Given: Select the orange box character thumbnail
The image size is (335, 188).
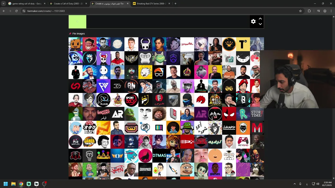Looking at the screenshot, I should point(75,44).
